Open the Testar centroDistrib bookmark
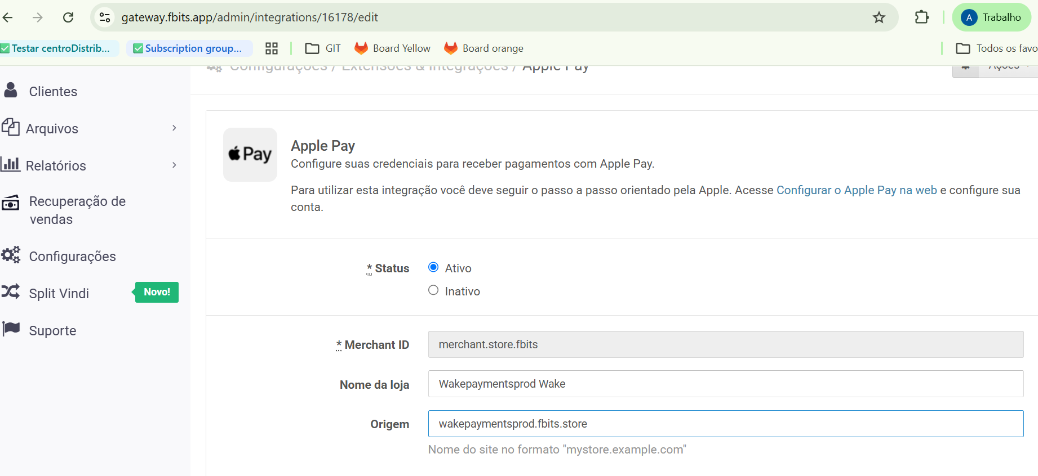Viewport: 1038px width, 476px height. point(59,48)
